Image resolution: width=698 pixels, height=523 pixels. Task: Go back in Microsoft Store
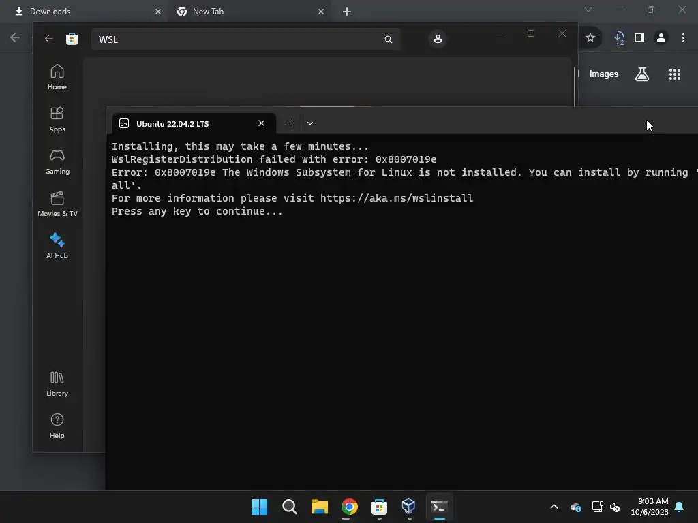point(48,39)
